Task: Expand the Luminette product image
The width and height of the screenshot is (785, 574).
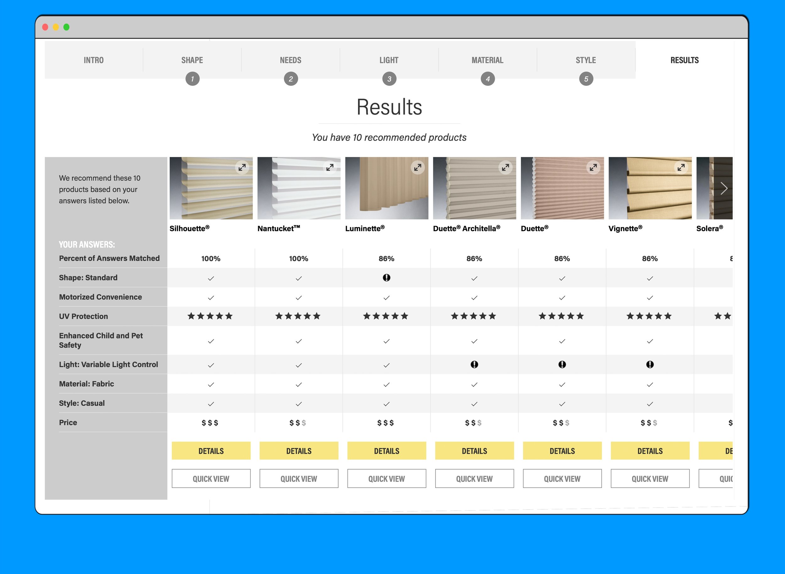Action: (x=418, y=167)
